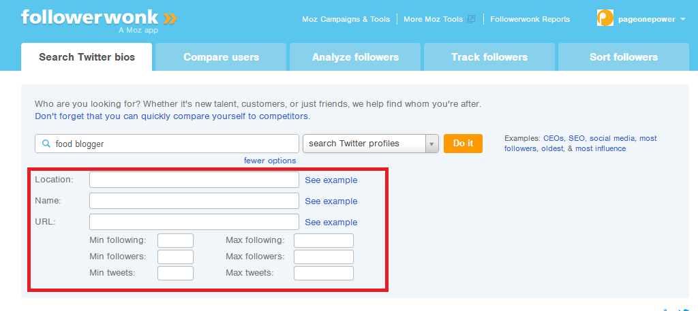Click the Followerwonk logo
The image size is (698, 311).
tap(99, 20)
